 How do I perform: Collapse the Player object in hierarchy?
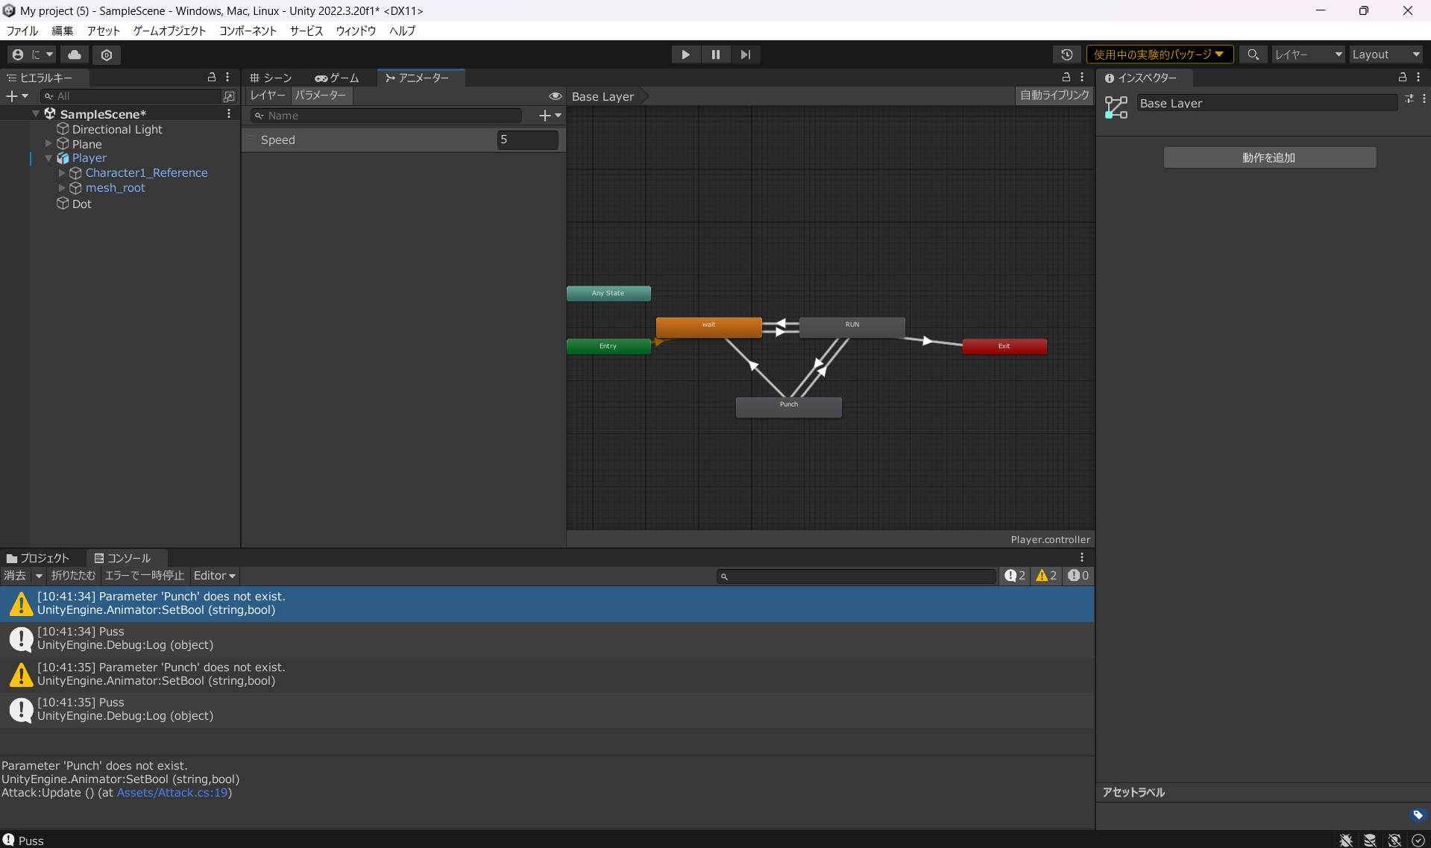pos(48,158)
